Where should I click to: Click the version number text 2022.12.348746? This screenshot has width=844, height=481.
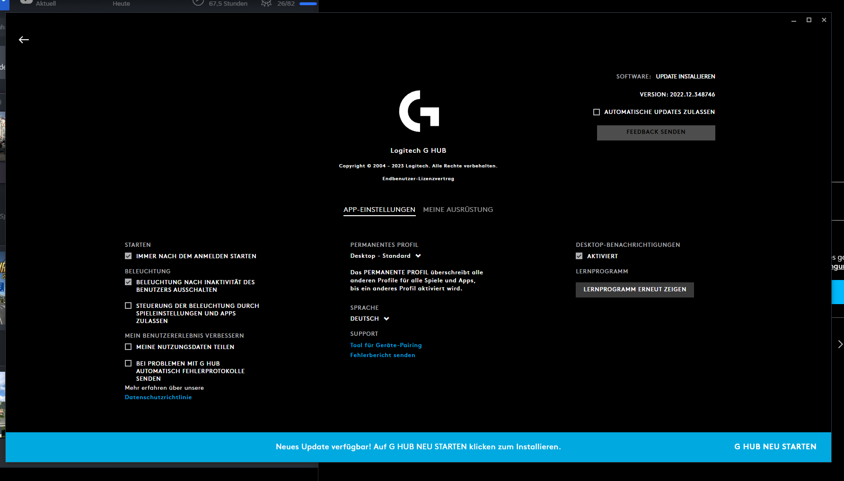pos(693,95)
